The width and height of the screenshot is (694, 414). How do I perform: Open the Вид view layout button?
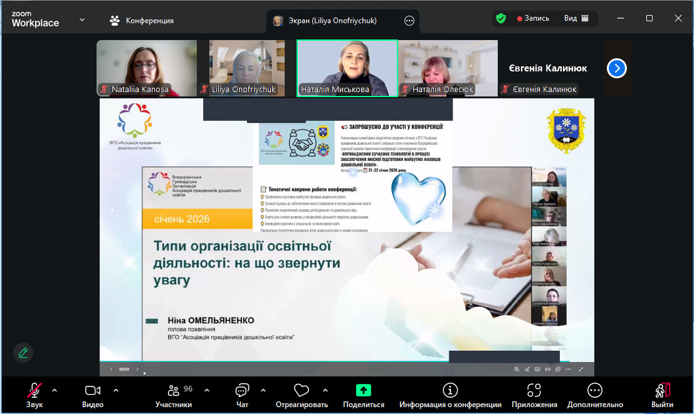pos(577,19)
